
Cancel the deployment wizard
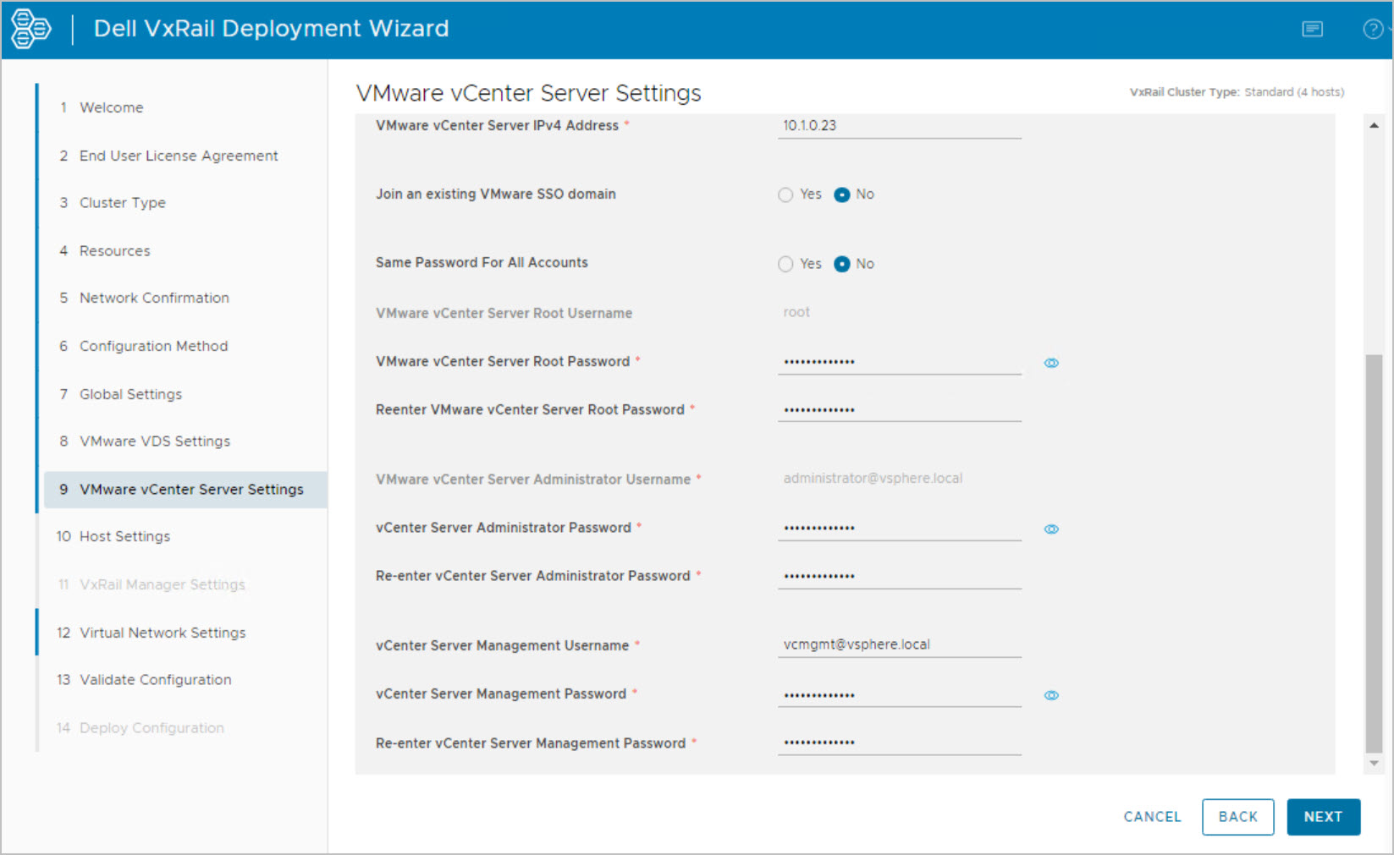point(1152,817)
